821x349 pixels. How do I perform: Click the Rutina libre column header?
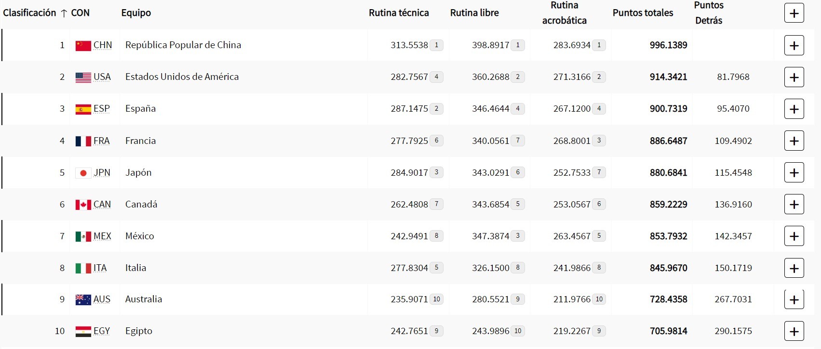474,13
